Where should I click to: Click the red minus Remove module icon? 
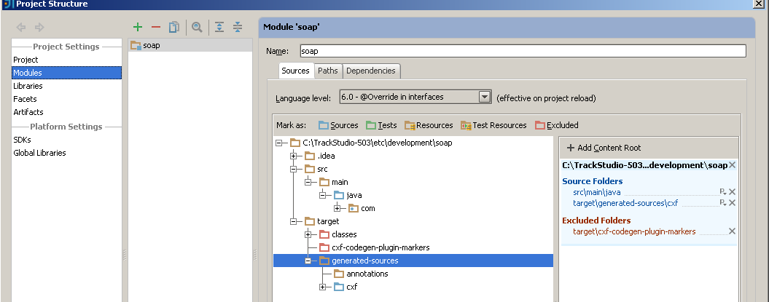155,28
